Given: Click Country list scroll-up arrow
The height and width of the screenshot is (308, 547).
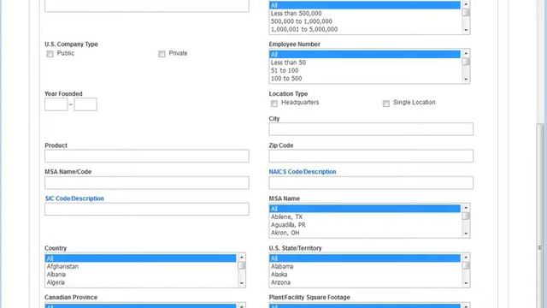Looking at the screenshot, I should coord(241,258).
